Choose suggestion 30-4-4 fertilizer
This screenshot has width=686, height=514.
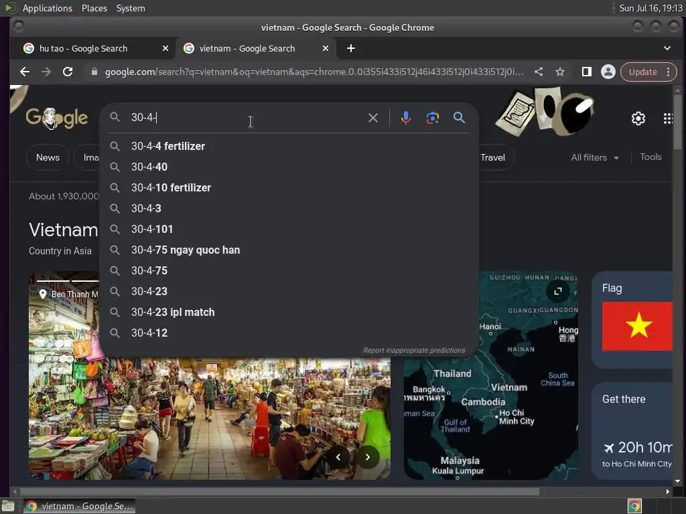click(x=289, y=146)
